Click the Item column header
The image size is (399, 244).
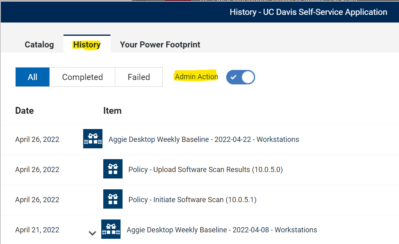pos(112,111)
